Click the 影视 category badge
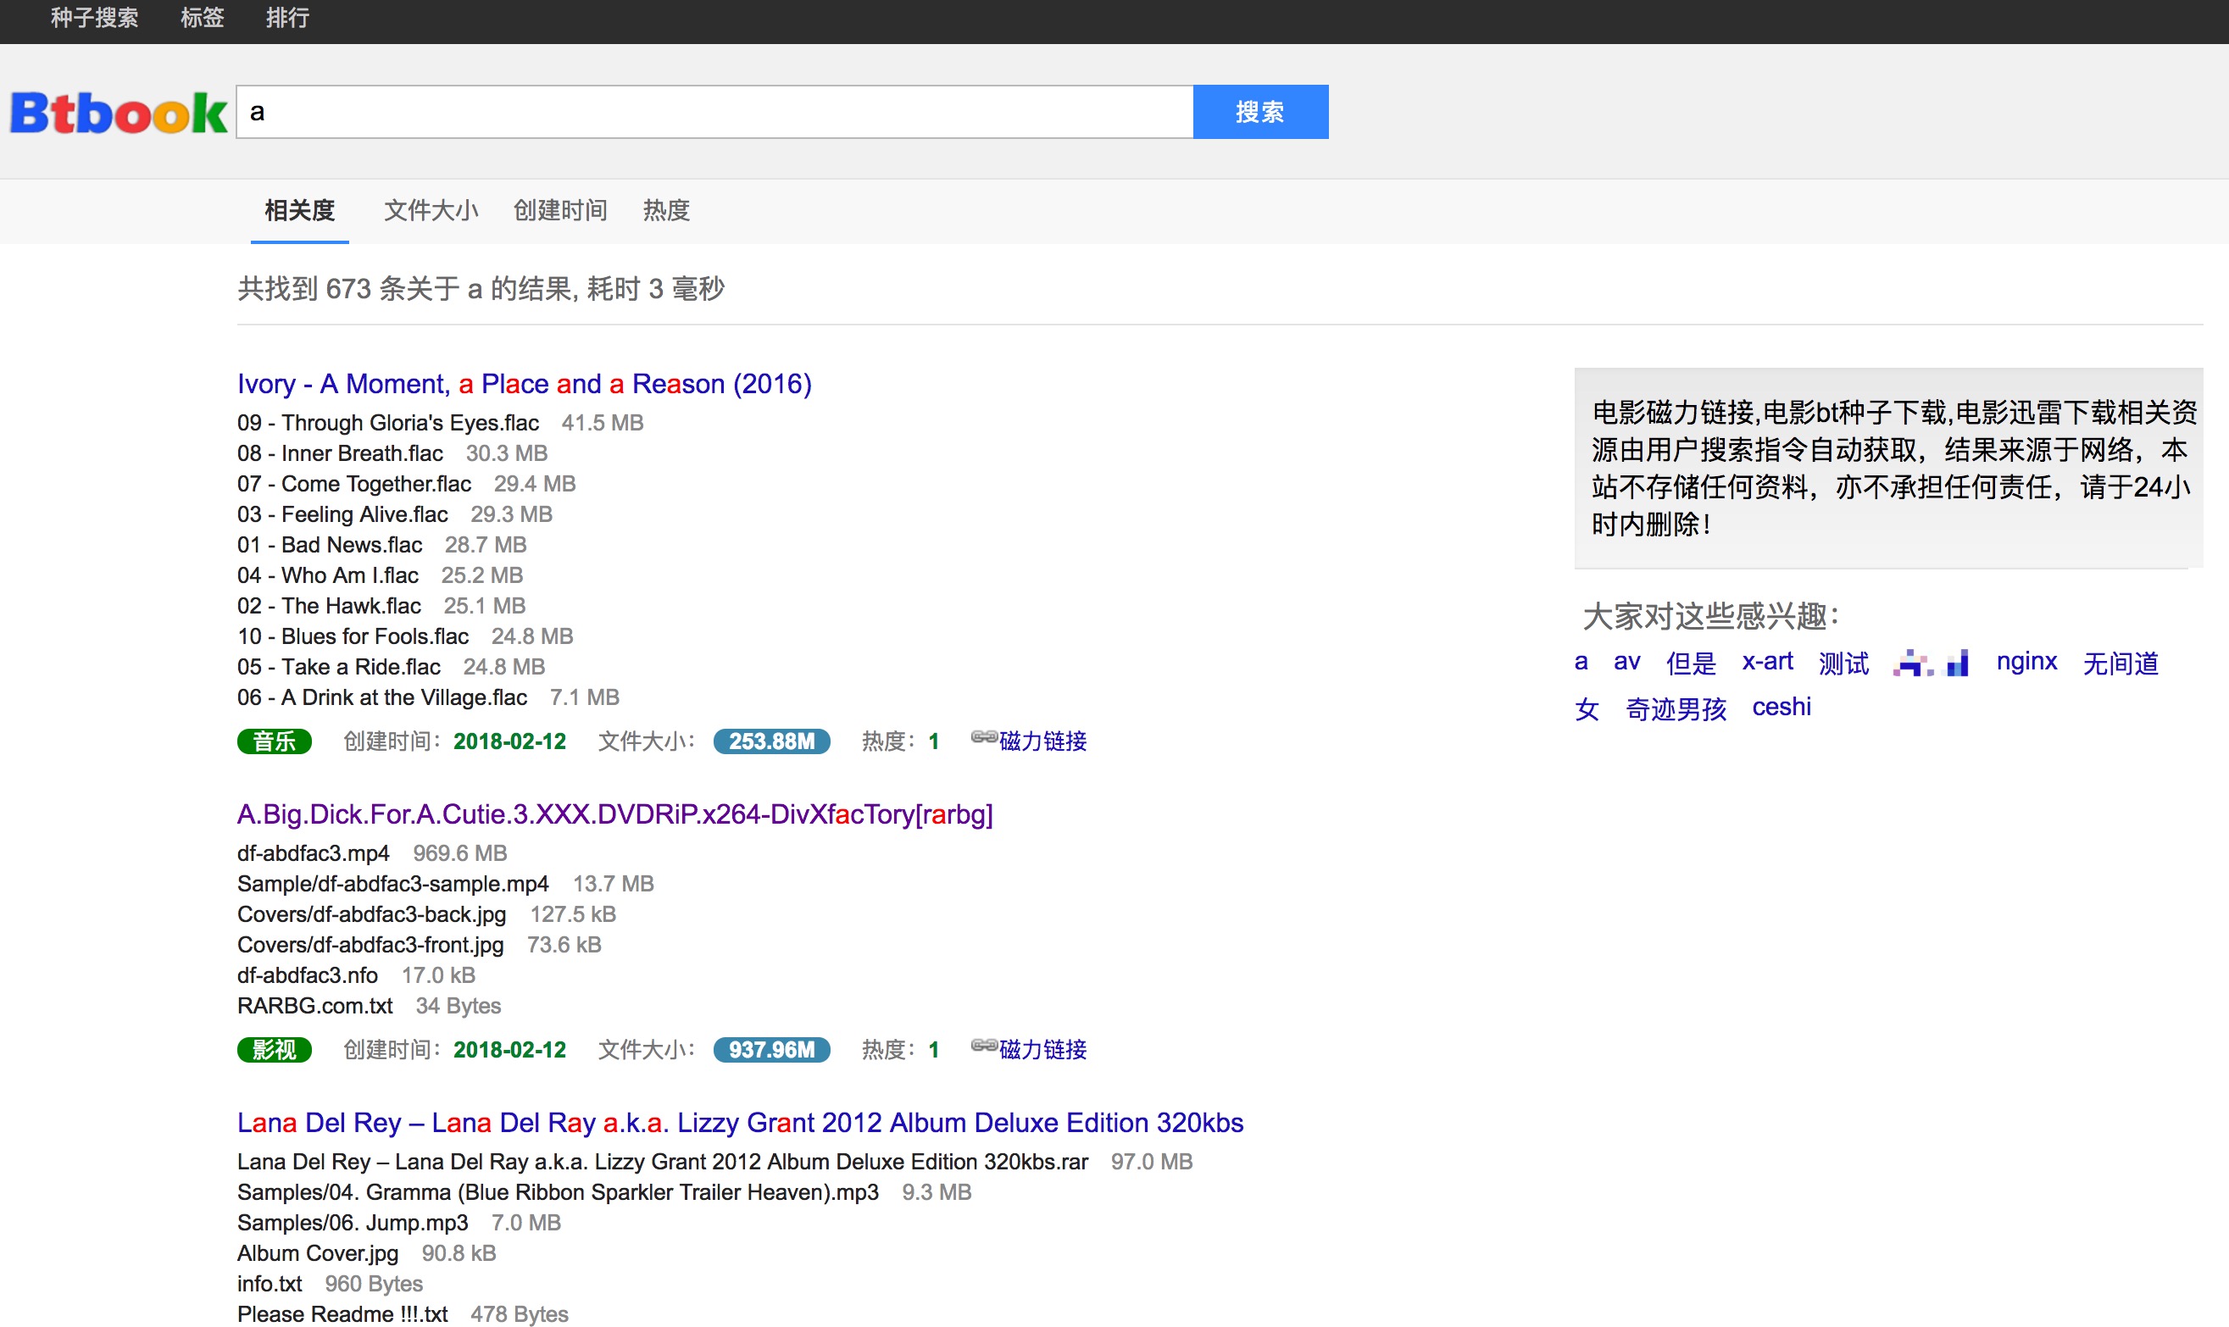 tap(275, 1050)
